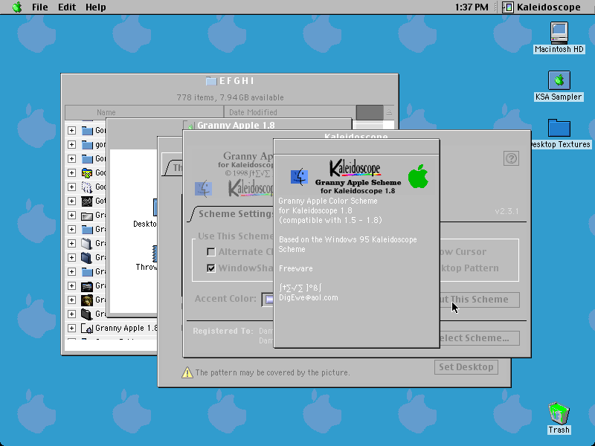Click the 1:37 PM menu bar clock
The height and width of the screenshot is (446, 595).
472,7
